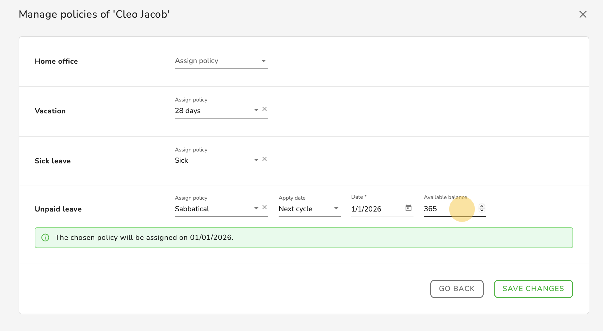Clear the Vacation 28 days policy
The width and height of the screenshot is (603, 331).
pyautogui.click(x=265, y=109)
